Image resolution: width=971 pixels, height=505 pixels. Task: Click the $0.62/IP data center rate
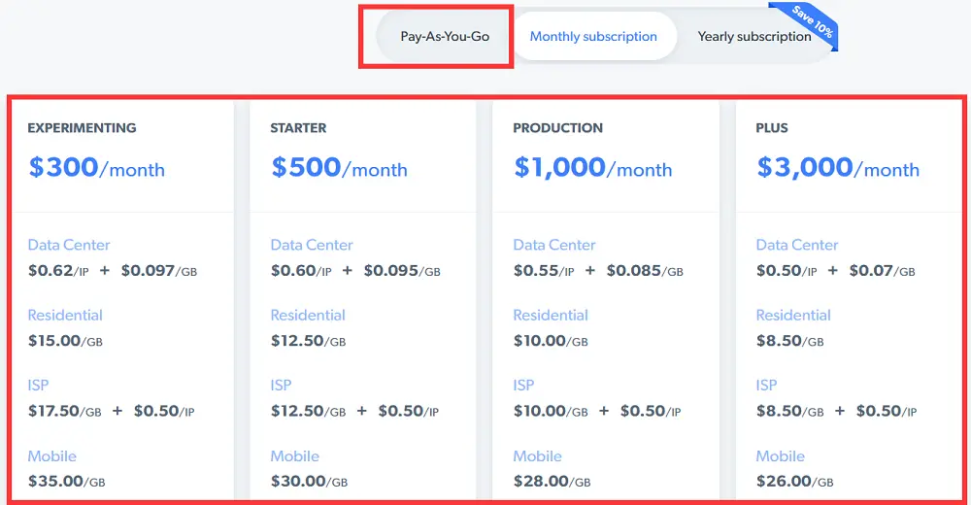click(x=58, y=271)
